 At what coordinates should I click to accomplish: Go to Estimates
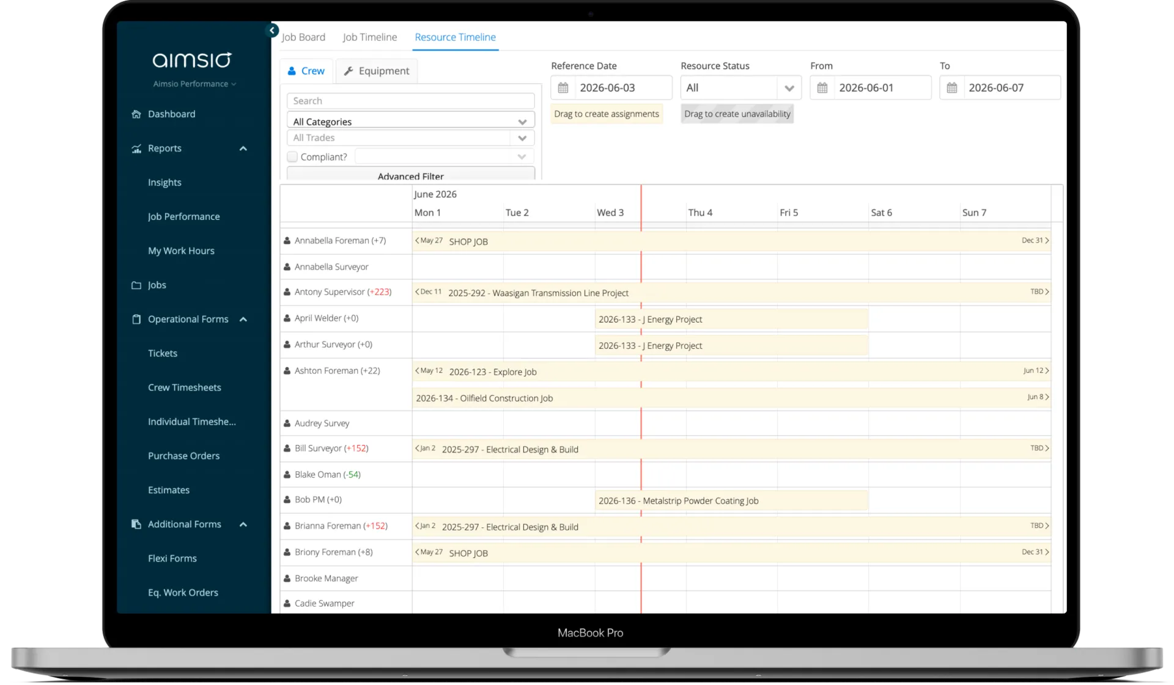click(x=169, y=490)
